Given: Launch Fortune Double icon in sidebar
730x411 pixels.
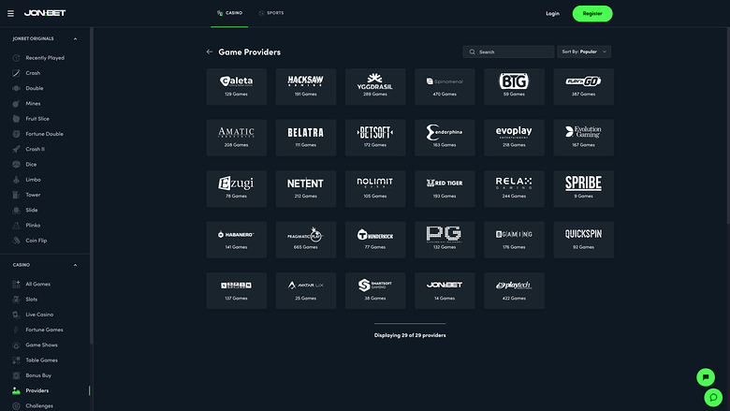Looking at the screenshot, I should 16,134.
